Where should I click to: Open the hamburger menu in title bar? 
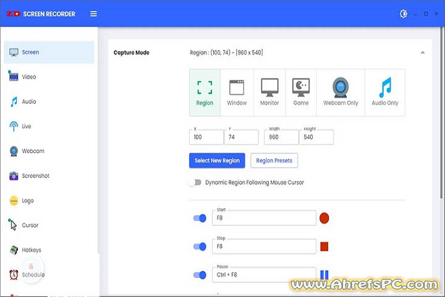tap(93, 14)
